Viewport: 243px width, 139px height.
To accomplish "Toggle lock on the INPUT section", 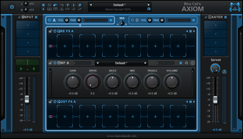I will 19,17.
